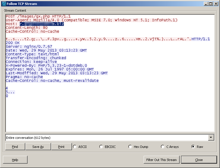The height and width of the screenshot is (168, 220).
Task: Click the Save As button
Action: pyautogui.click(x=38, y=147)
